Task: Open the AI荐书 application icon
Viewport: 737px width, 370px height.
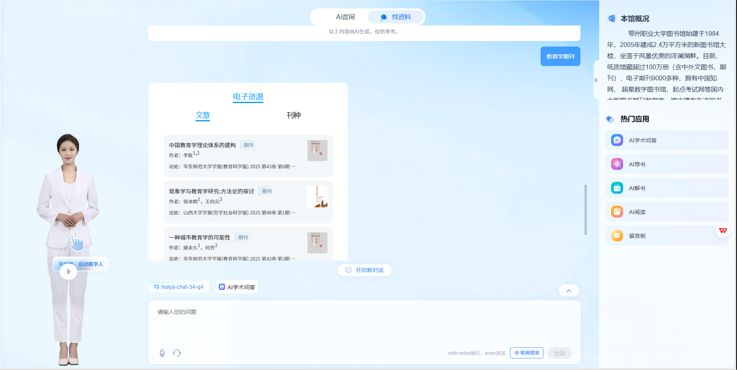Action: click(617, 164)
